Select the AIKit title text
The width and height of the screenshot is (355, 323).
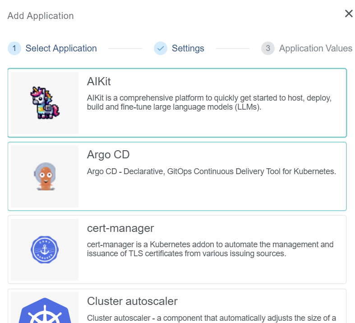tap(99, 82)
